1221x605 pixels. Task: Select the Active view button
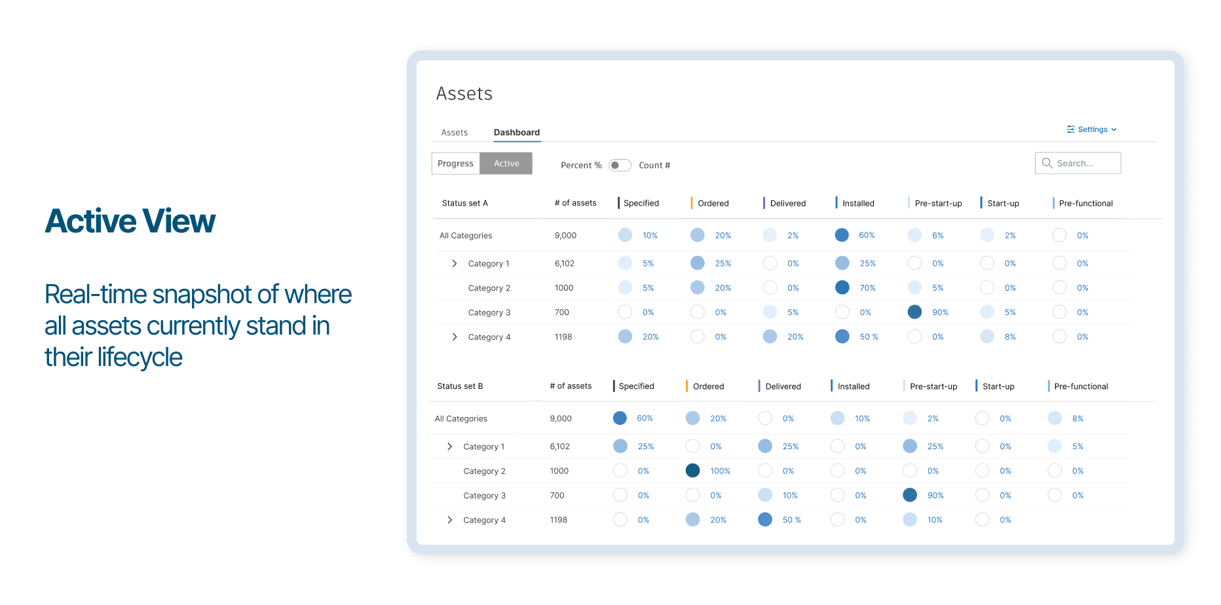506,164
